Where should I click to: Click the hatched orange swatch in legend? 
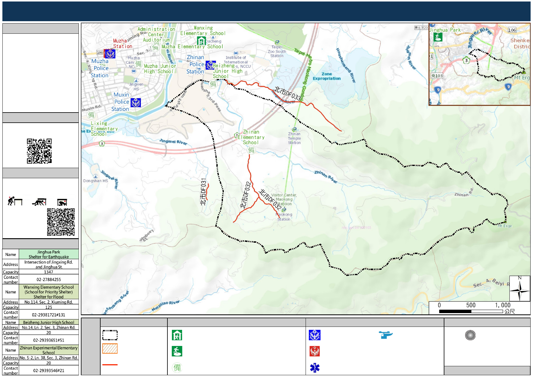[110, 349]
